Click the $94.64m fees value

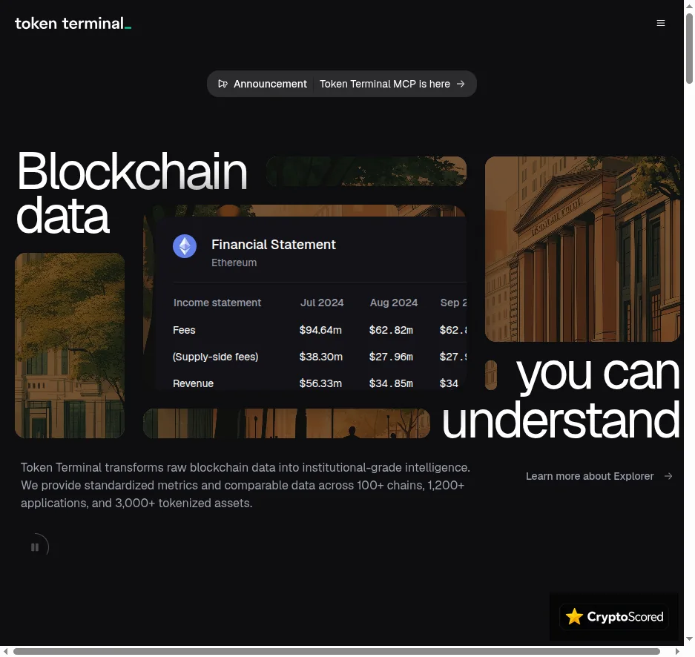pos(320,330)
